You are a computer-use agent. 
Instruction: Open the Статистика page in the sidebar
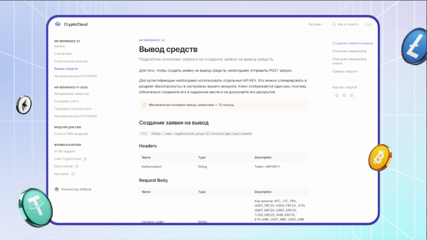click(63, 54)
